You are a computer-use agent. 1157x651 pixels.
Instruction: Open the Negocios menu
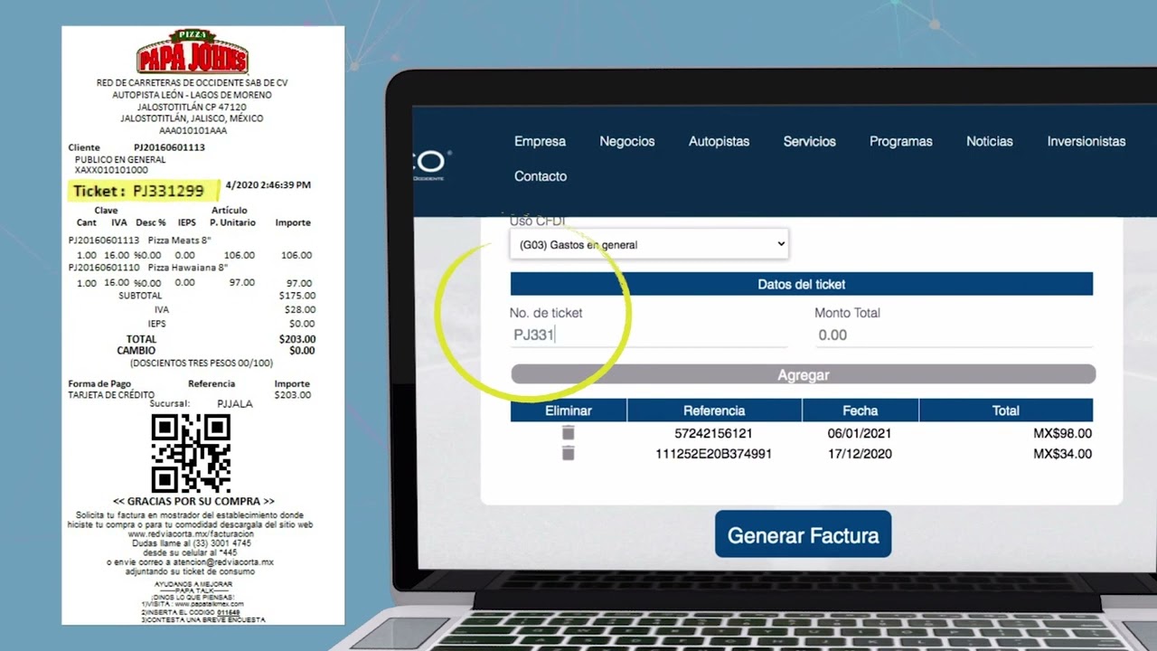pos(626,141)
